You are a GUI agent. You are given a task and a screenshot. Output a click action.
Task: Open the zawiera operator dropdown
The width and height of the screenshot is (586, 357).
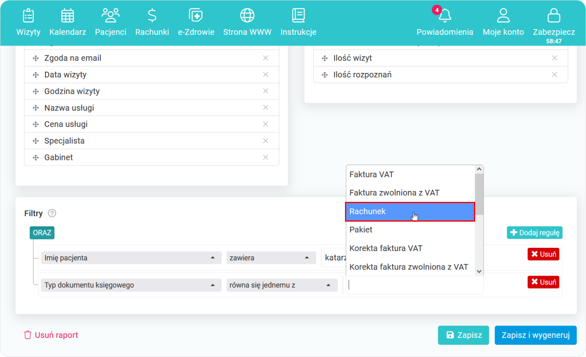pos(271,258)
